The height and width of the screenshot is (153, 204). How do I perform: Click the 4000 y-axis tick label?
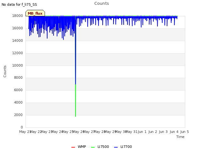tap(18, 103)
